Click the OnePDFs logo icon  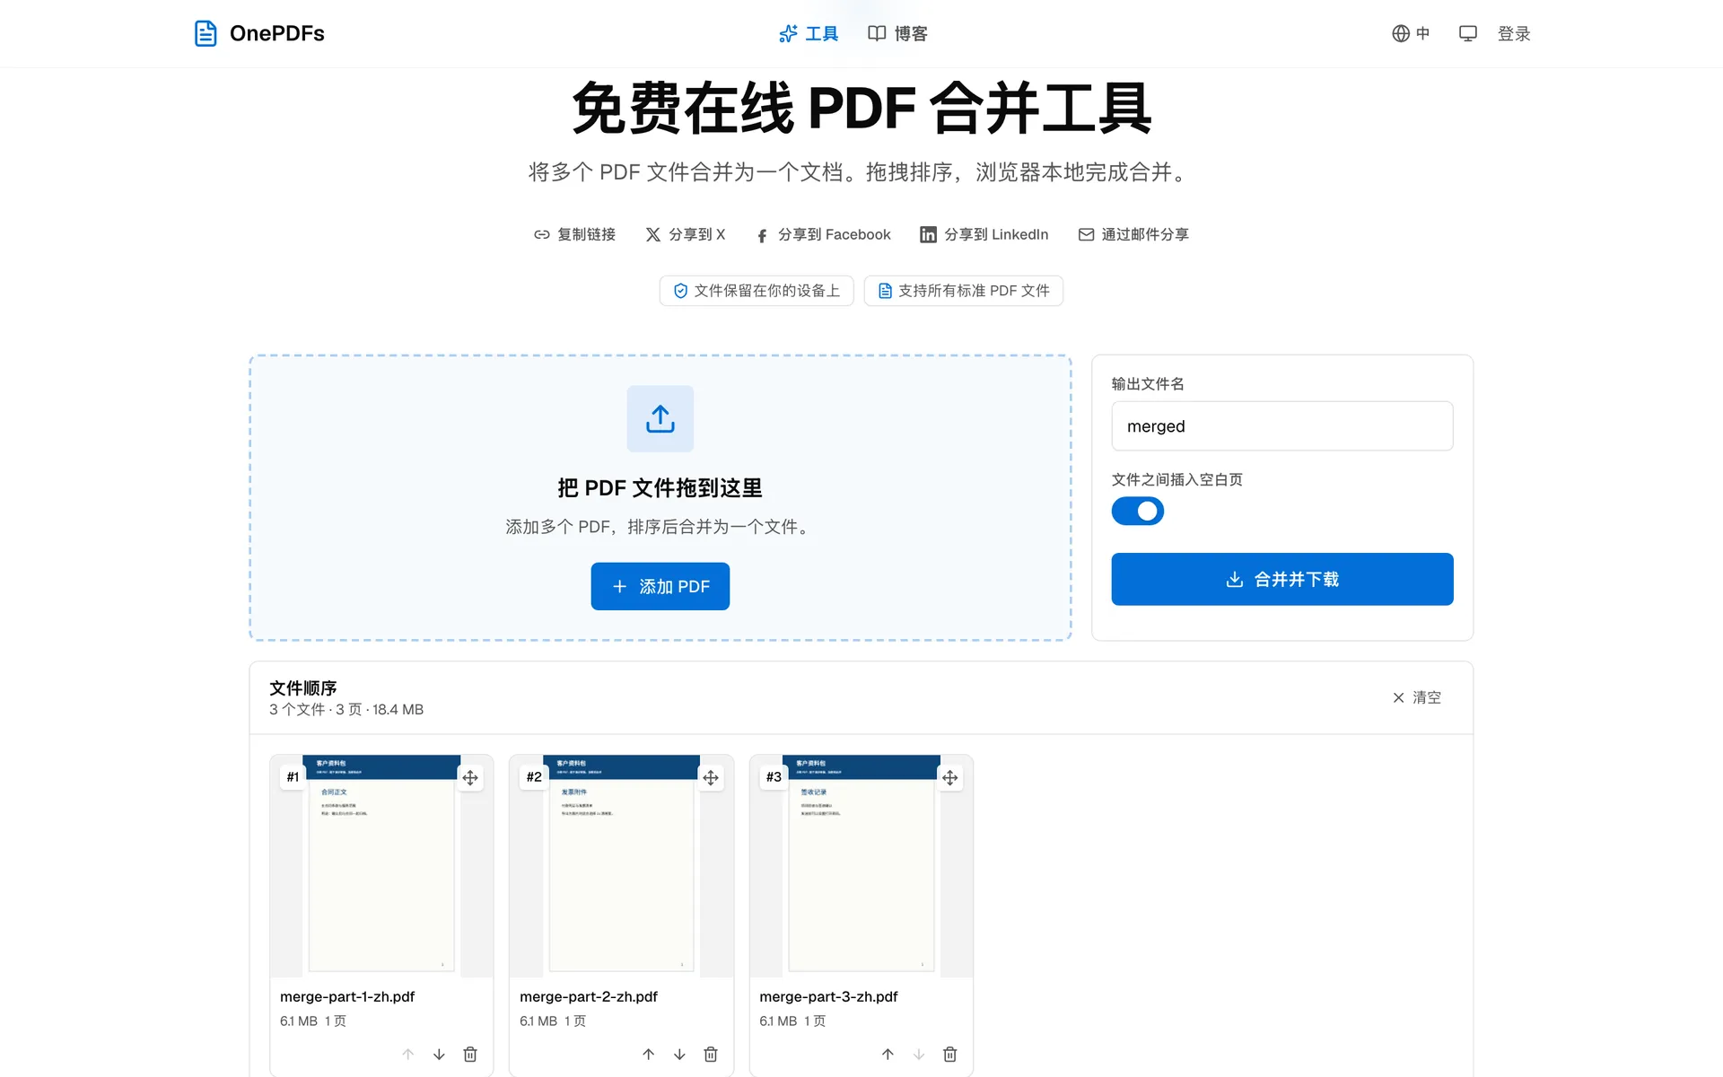(206, 33)
